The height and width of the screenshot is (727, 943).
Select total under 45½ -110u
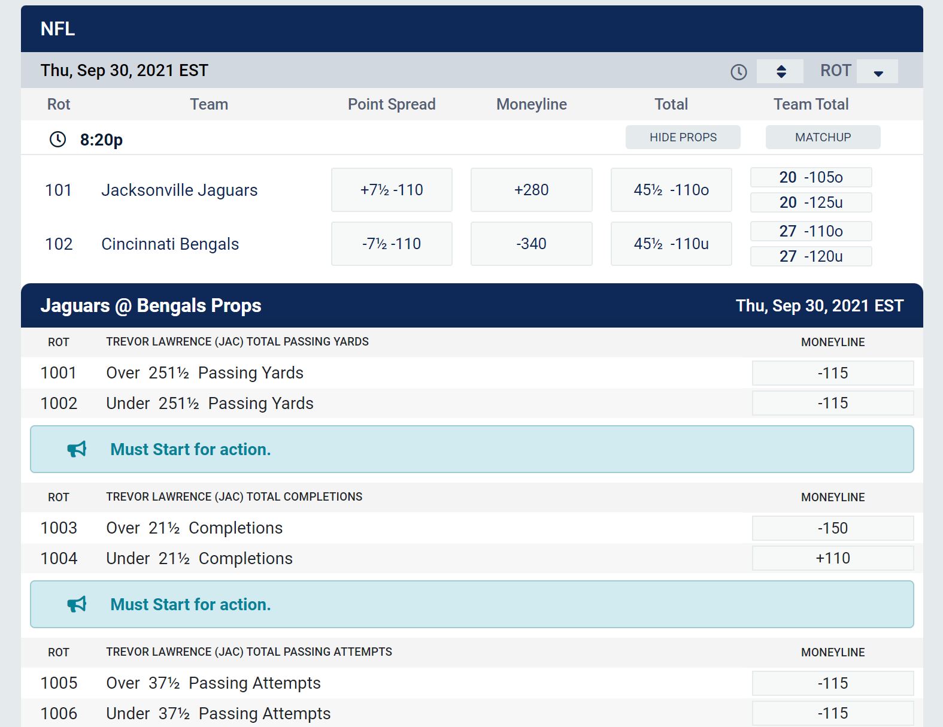pyautogui.click(x=671, y=244)
